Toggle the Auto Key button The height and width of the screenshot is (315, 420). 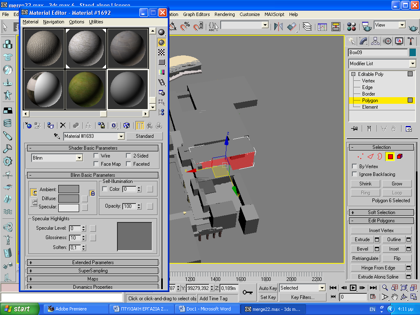pos(268,288)
